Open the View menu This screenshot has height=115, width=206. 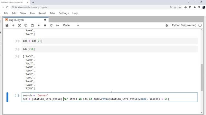tap(23, 13)
